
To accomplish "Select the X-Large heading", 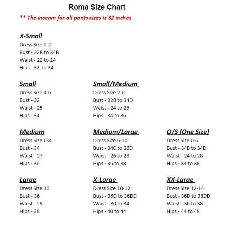I will tap(105, 180).
